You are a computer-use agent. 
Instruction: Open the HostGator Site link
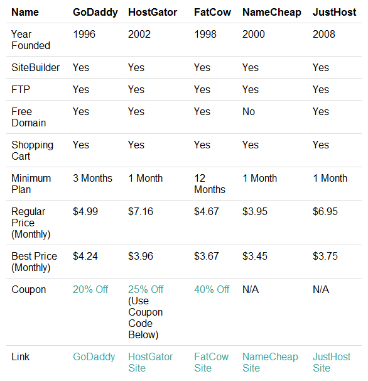[x=150, y=362]
